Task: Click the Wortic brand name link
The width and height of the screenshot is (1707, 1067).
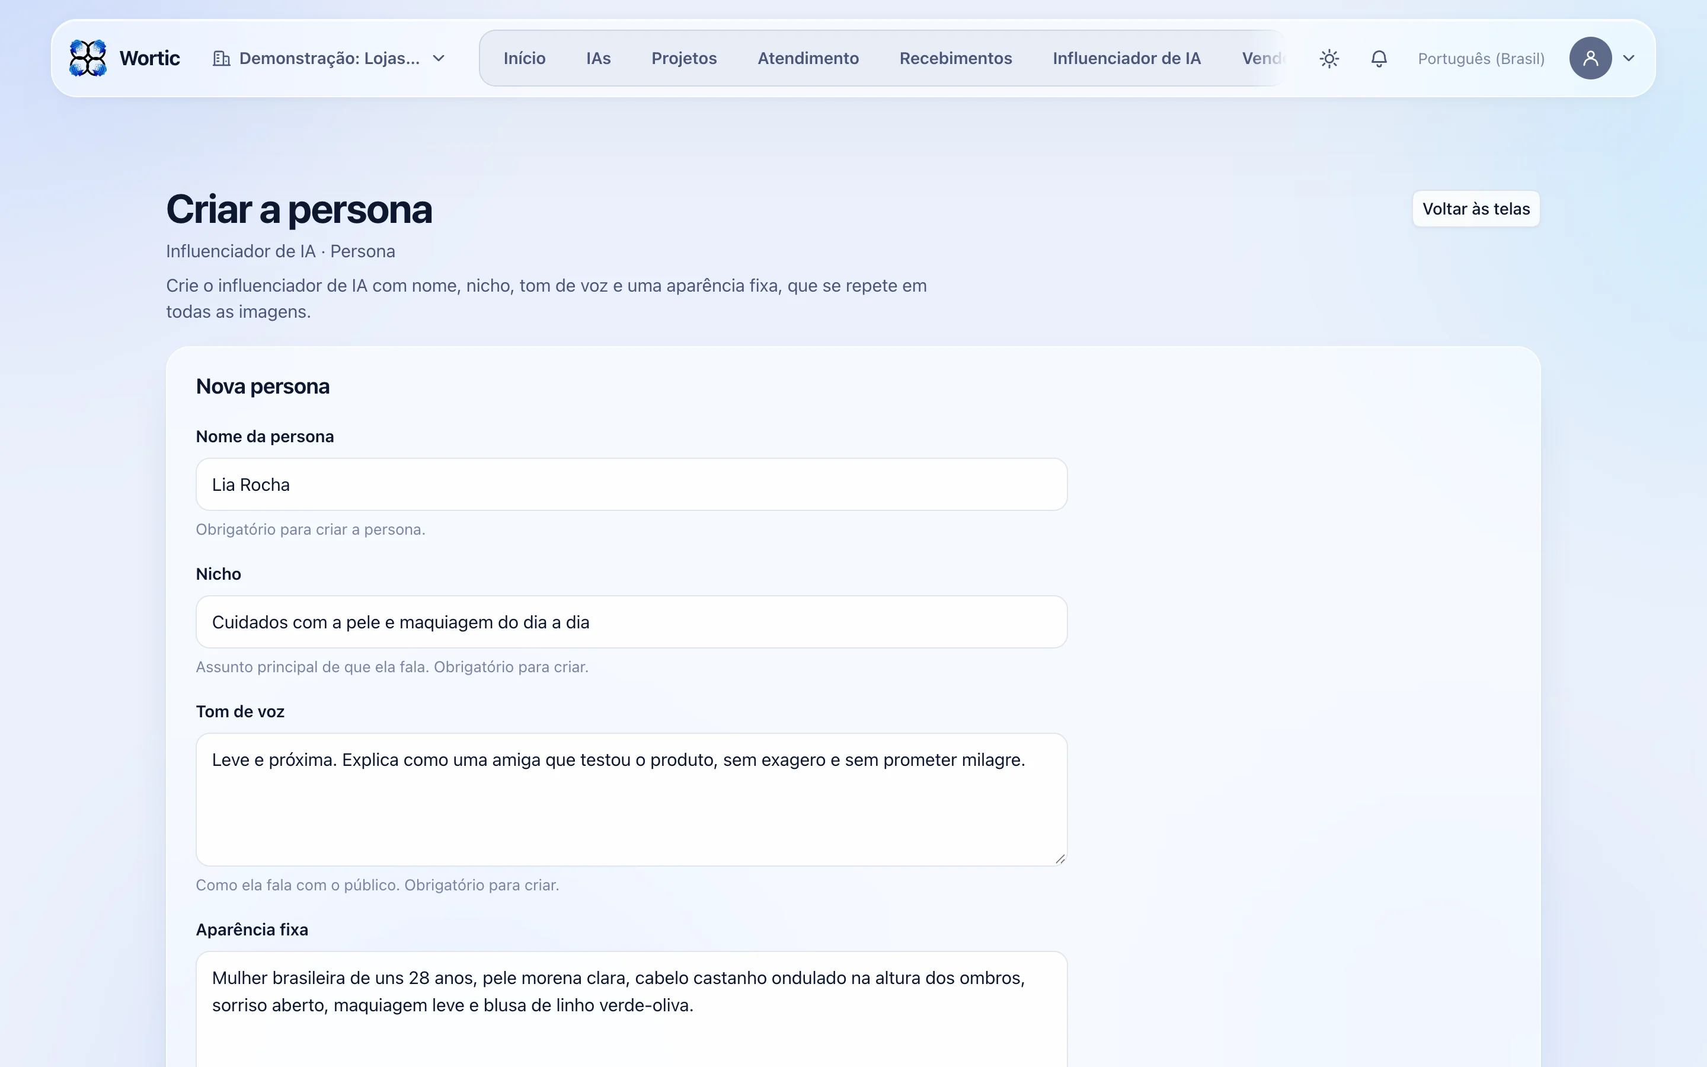Action: (149, 58)
